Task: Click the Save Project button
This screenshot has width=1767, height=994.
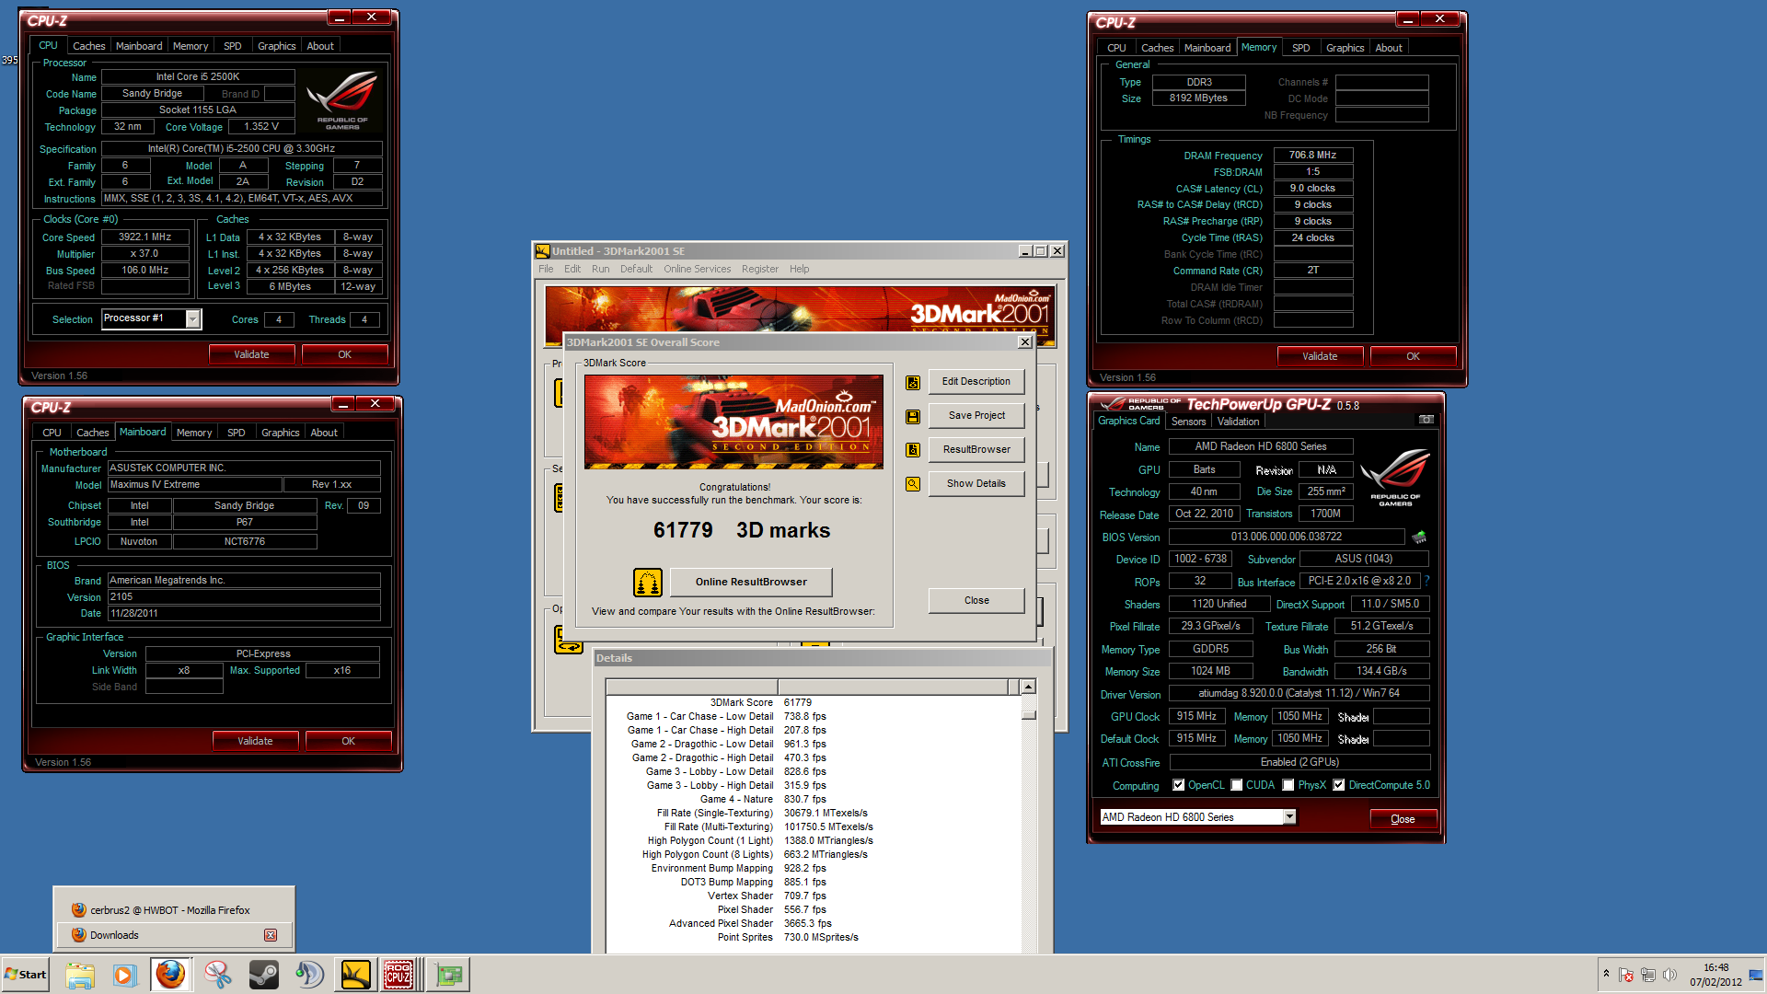Action: [x=976, y=415]
